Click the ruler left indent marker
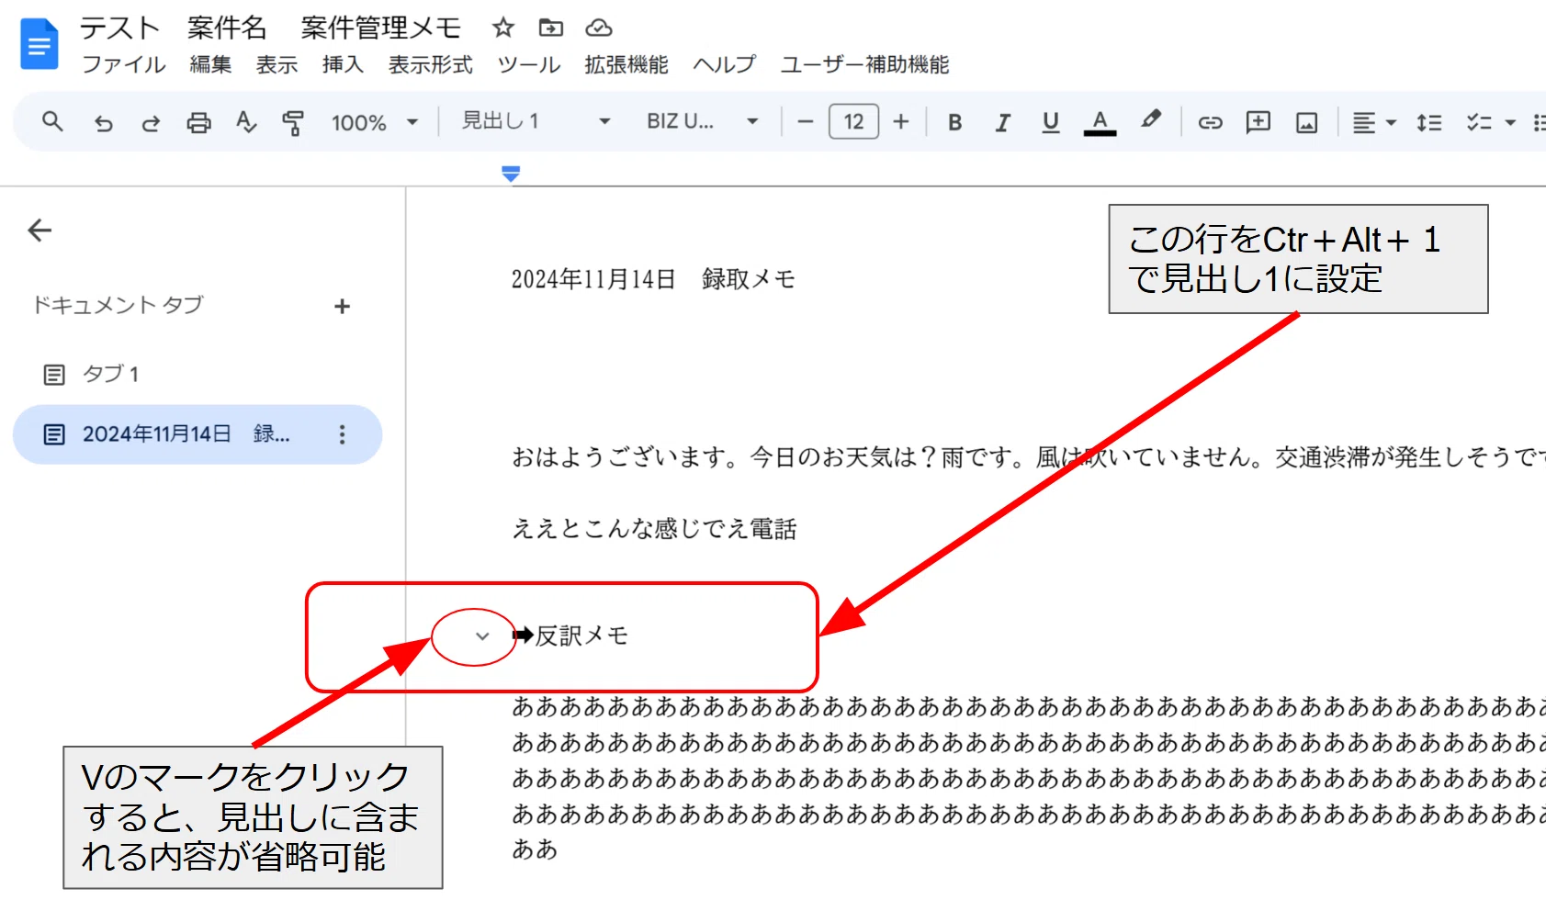 tap(512, 173)
